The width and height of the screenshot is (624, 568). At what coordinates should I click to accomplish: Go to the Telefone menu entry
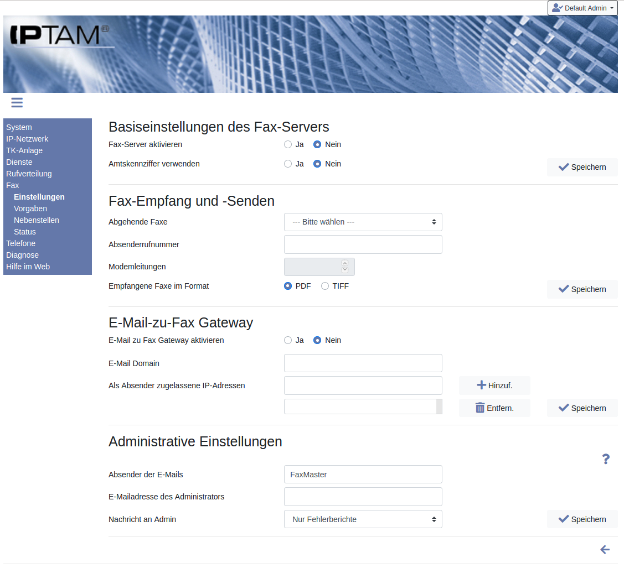[x=20, y=243]
